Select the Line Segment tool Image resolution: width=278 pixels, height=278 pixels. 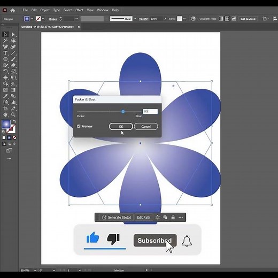13,53
